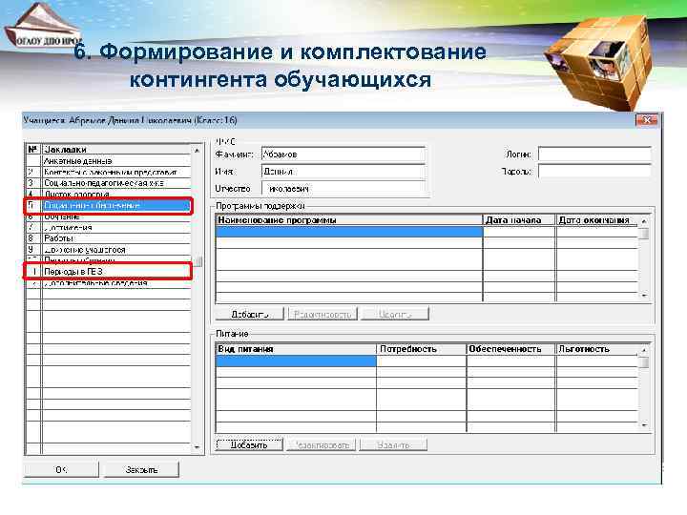687x515 pixels.
Task: Click into the Фамилия input field
Action: click(x=343, y=154)
